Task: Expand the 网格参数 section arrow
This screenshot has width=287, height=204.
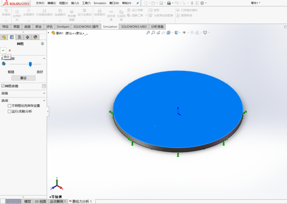Action: point(44,86)
